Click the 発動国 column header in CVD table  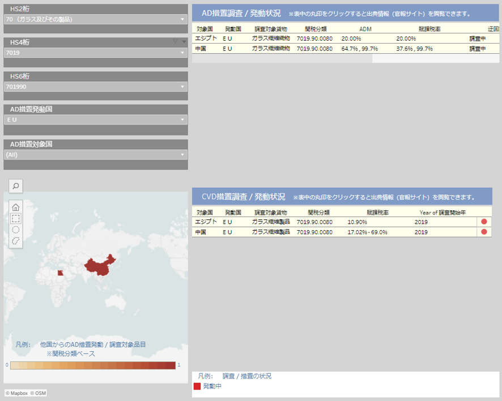[233, 213]
